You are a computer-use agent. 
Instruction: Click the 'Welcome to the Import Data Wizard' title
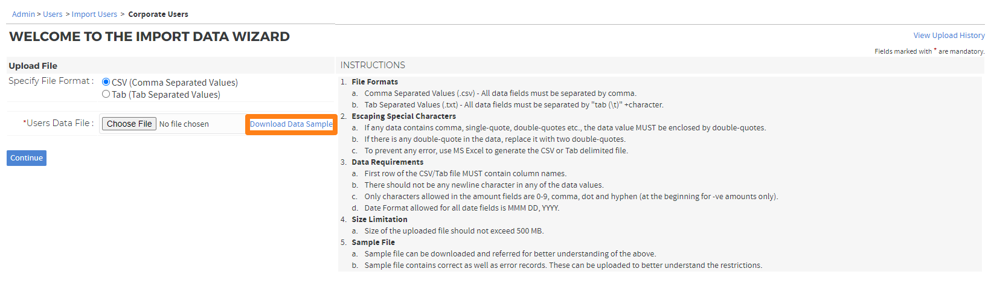click(x=150, y=37)
